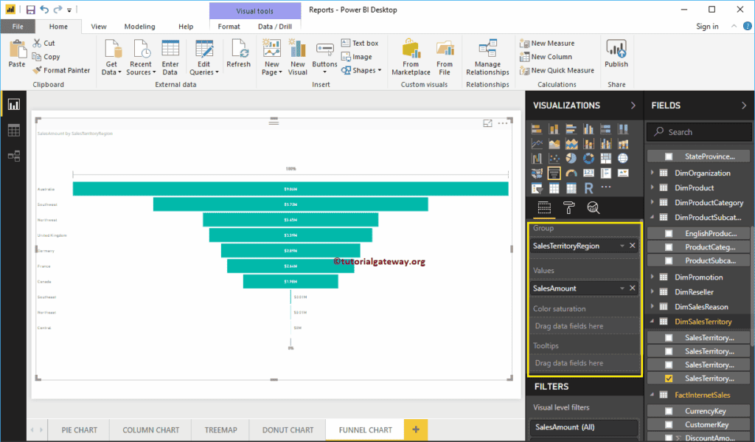The image size is (755, 442).
Task: Select the treemap visualization icon
Action: [x=606, y=158]
